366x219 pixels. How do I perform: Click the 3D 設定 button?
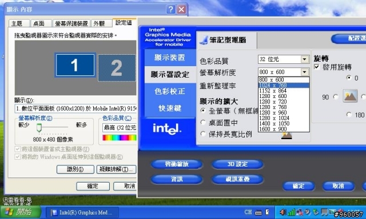pyautogui.click(x=237, y=164)
